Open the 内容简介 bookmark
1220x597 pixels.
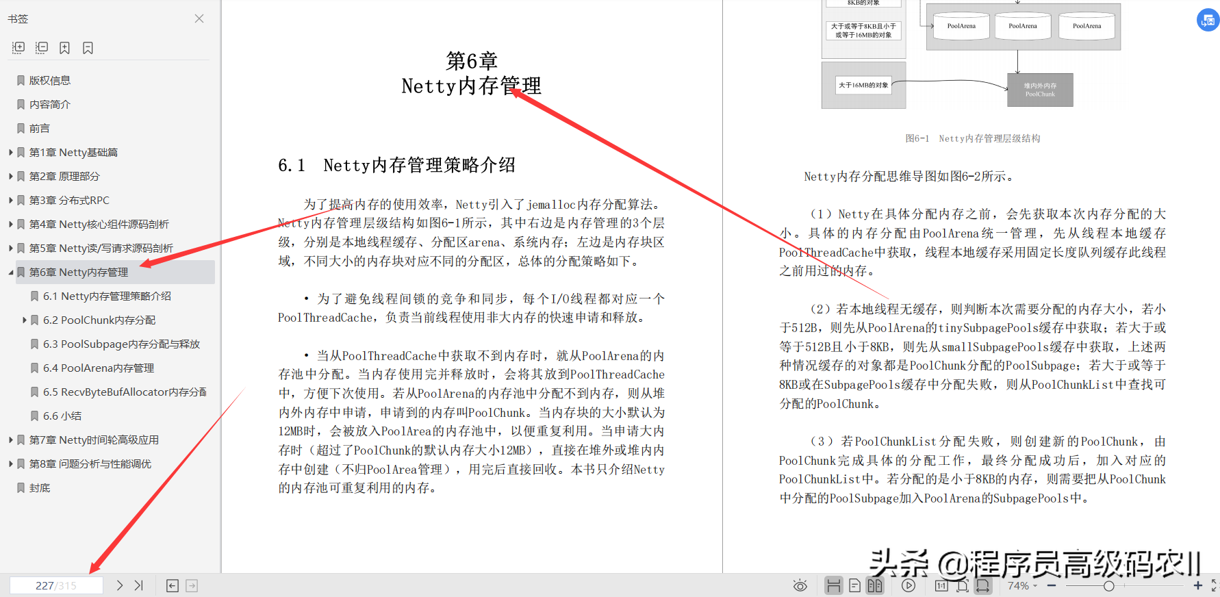tap(50, 104)
